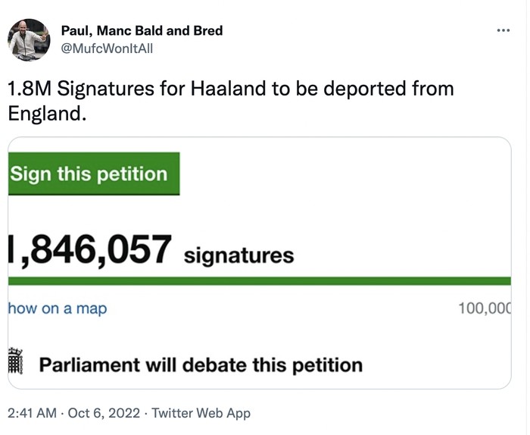The image size is (530, 435).
Task: Click the 'signatures' label beside the count
Action: (x=238, y=255)
